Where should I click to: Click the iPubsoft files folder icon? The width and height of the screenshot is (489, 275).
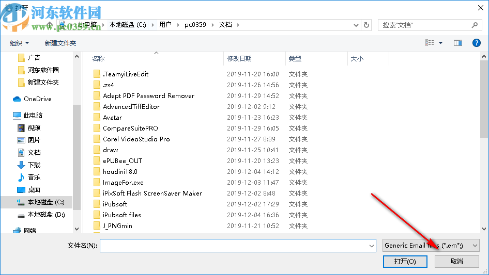97,215
